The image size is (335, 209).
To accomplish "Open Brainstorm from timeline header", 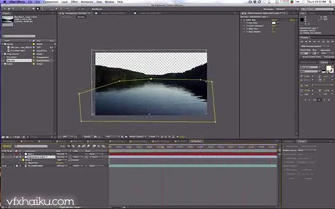I will pos(94,146).
